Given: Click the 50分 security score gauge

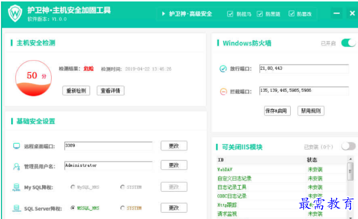Looking at the screenshot, I should click(33, 78).
